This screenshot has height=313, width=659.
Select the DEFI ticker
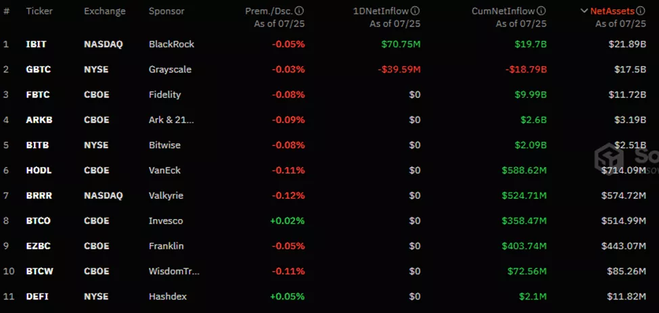point(37,296)
